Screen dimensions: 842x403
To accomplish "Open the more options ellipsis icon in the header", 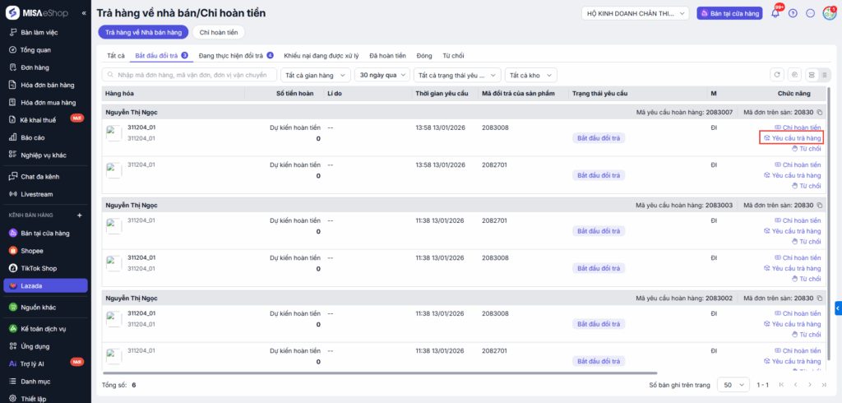I will pos(811,13).
